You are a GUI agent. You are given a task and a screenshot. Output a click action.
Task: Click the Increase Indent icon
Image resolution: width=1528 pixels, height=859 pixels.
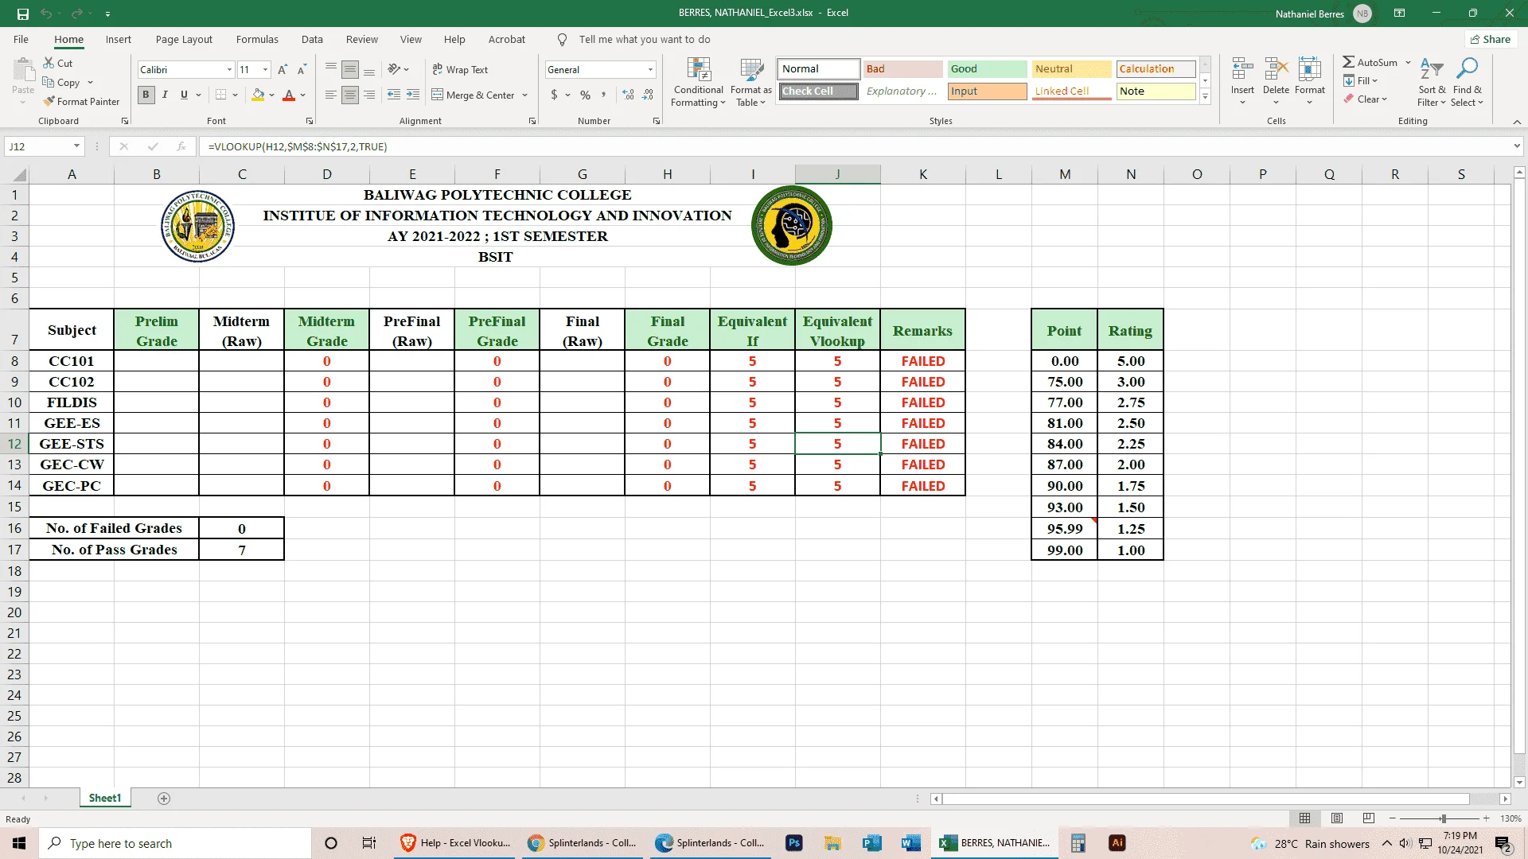tap(413, 95)
